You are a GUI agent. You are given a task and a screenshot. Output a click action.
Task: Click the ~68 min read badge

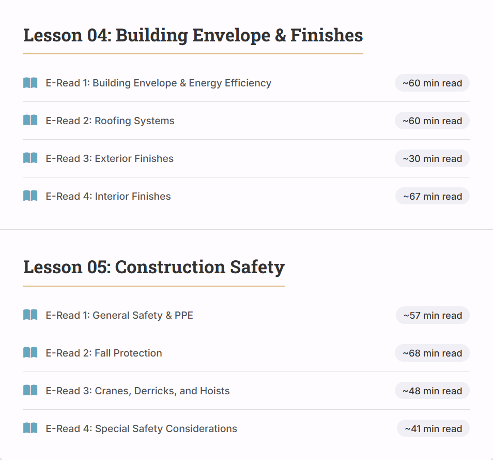(x=432, y=353)
